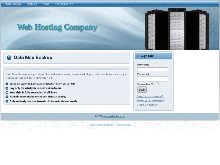Viewport: 220px width, 165px height.
Task: Open the Features menu item
Action: (x=32, y=4)
